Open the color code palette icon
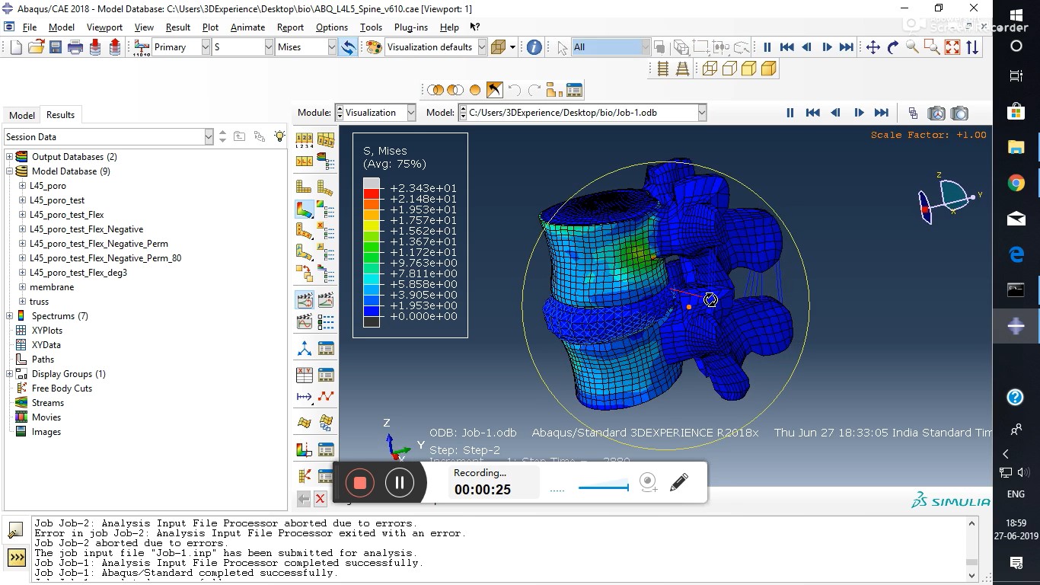The width and height of the screenshot is (1040, 585). coord(374,47)
